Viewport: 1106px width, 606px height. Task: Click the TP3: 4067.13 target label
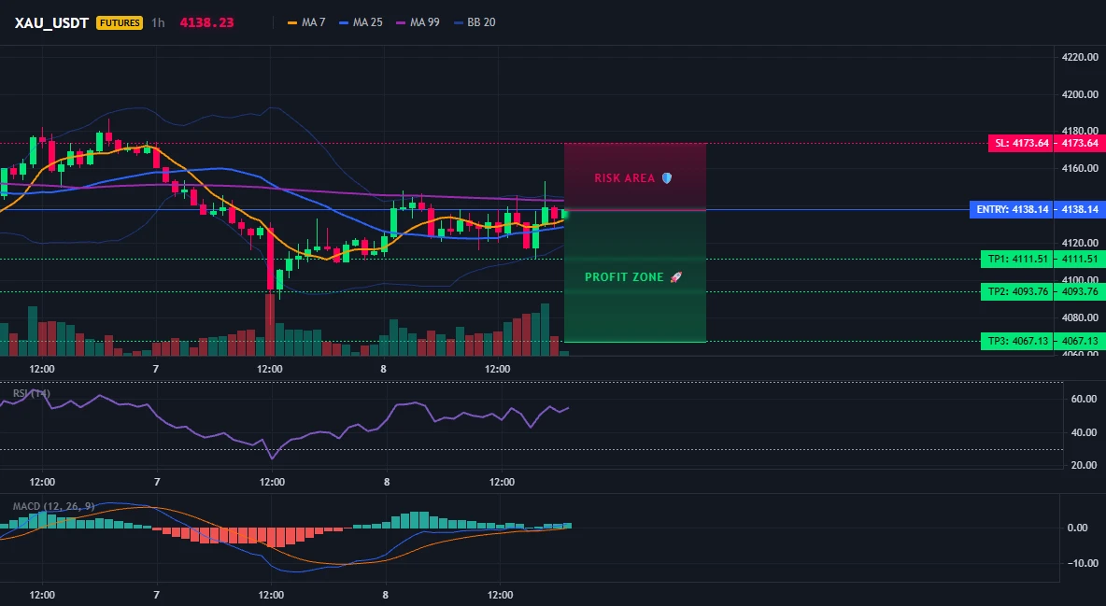1017,342
